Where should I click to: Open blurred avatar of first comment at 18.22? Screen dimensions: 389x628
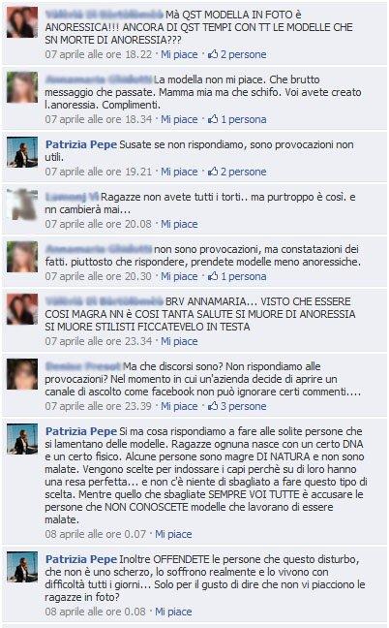22,22
